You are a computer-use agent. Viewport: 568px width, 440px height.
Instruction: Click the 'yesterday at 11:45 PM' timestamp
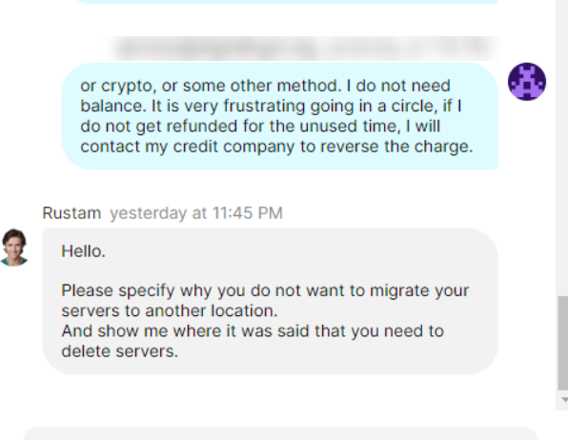pos(196,213)
